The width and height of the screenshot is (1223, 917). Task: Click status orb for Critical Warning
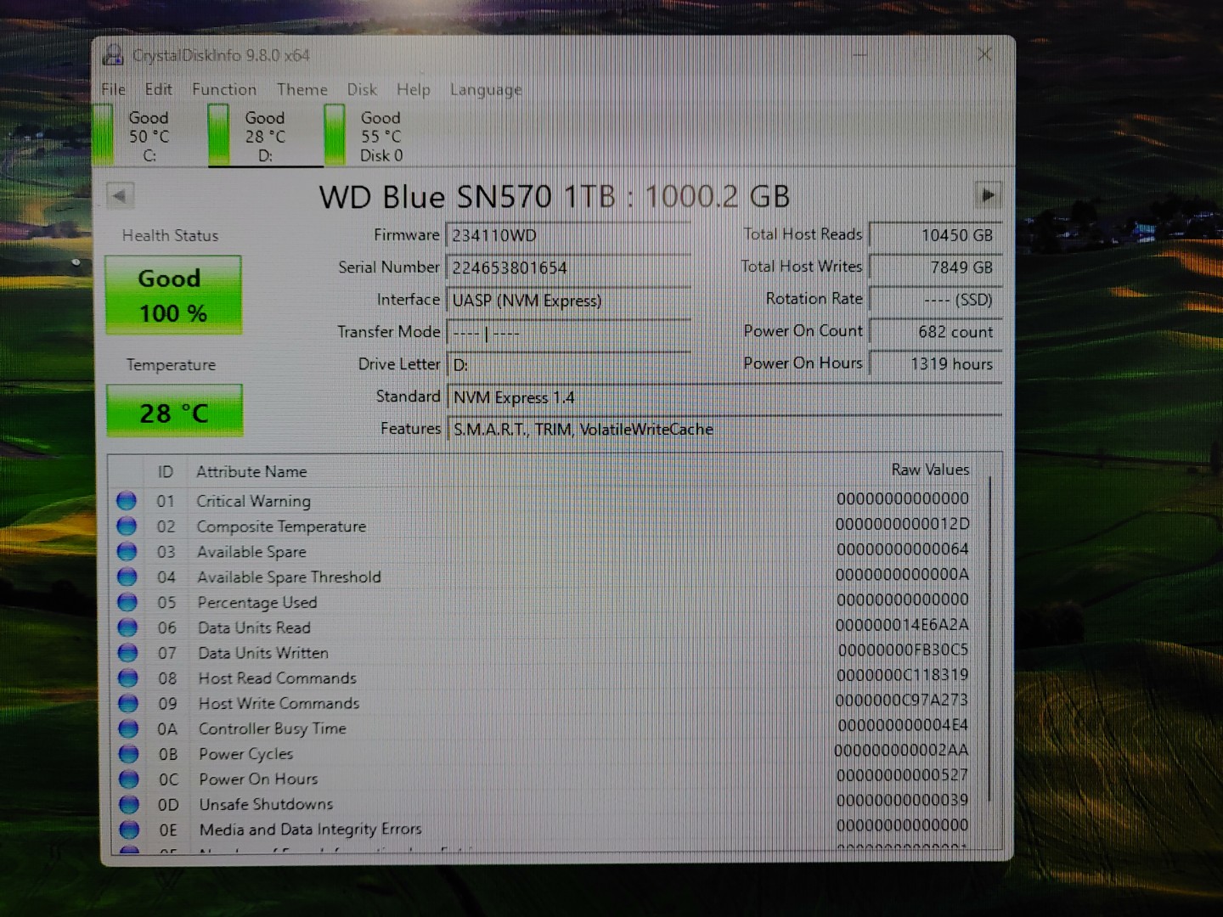tap(127, 500)
